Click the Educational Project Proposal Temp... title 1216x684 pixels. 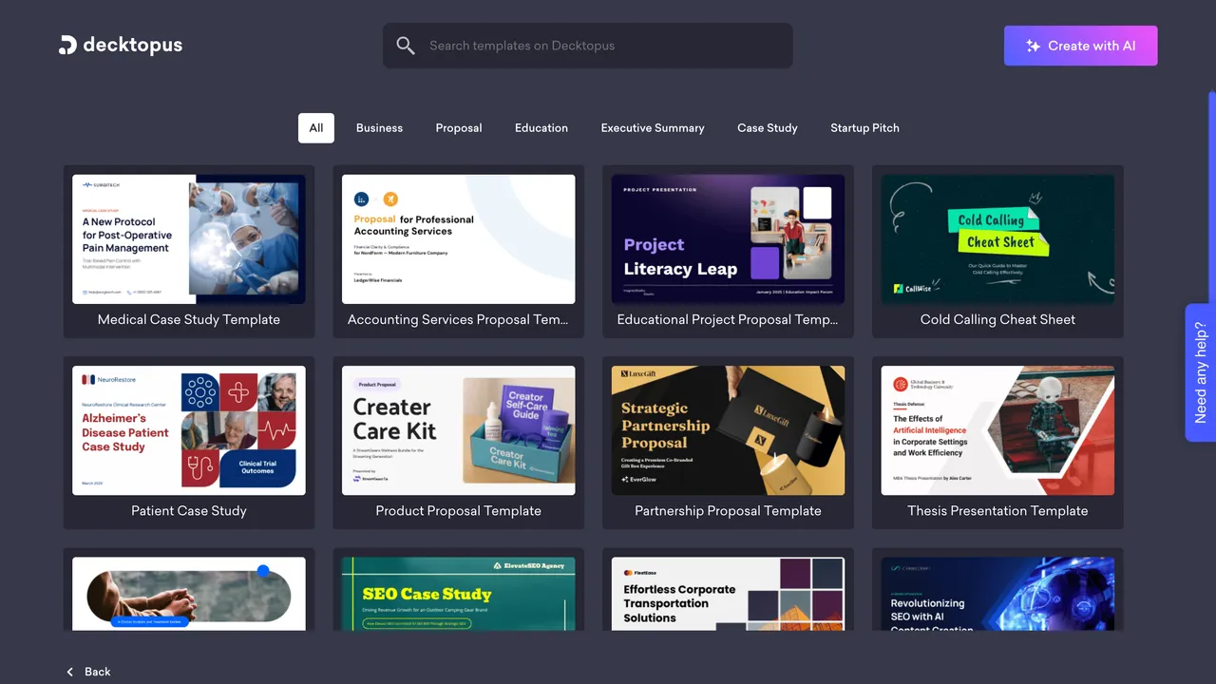click(728, 320)
